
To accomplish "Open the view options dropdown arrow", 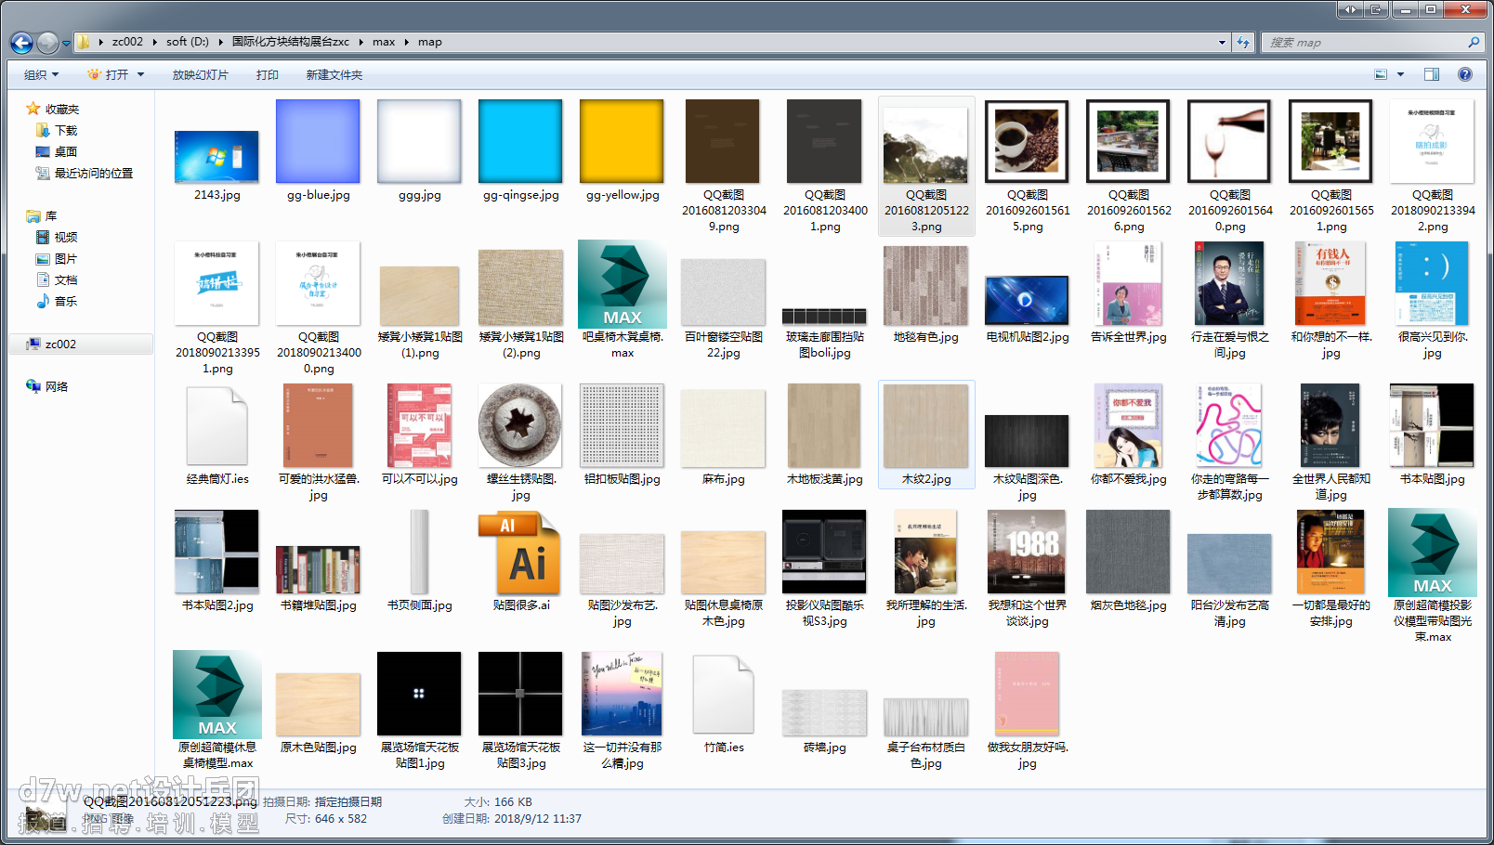I will pyautogui.click(x=1400, y=74).
